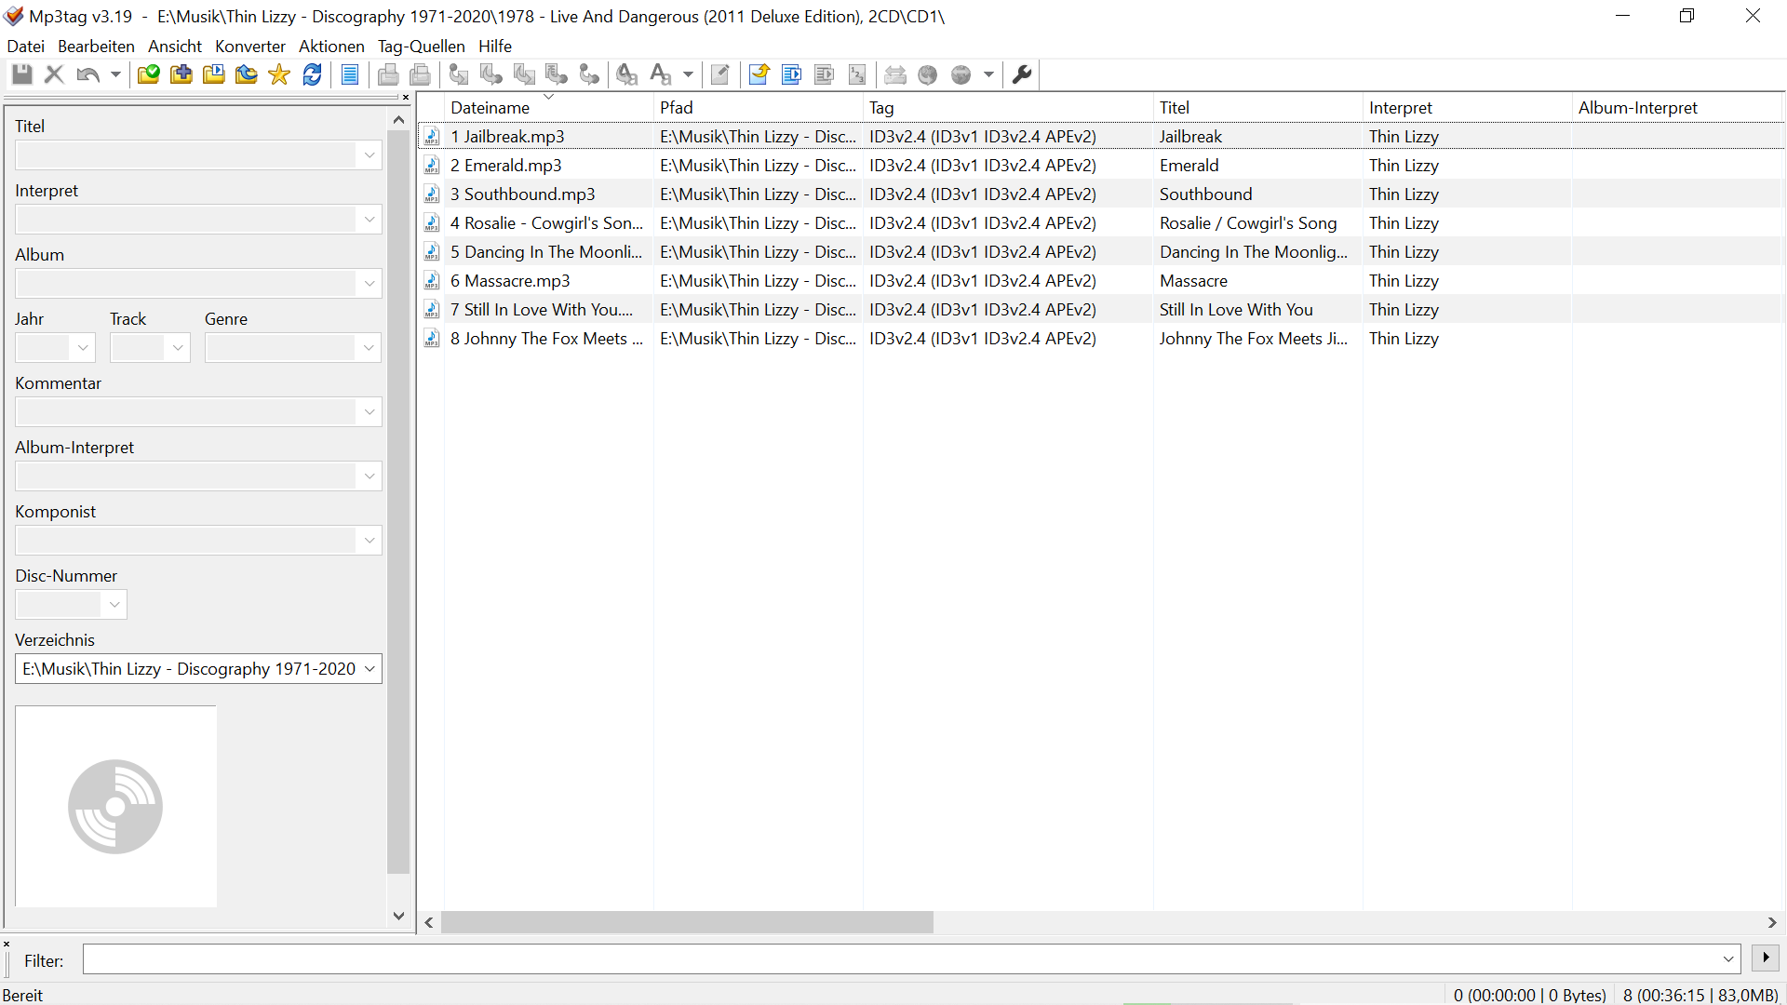
Task: Click the blue page with yellow arrow icon
Action: tap(759, 74)
